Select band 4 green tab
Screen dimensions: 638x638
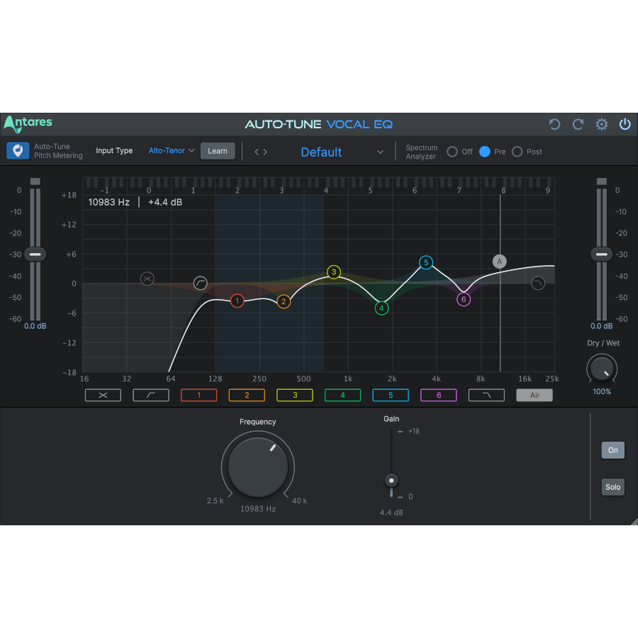click(x=342, y=395)
